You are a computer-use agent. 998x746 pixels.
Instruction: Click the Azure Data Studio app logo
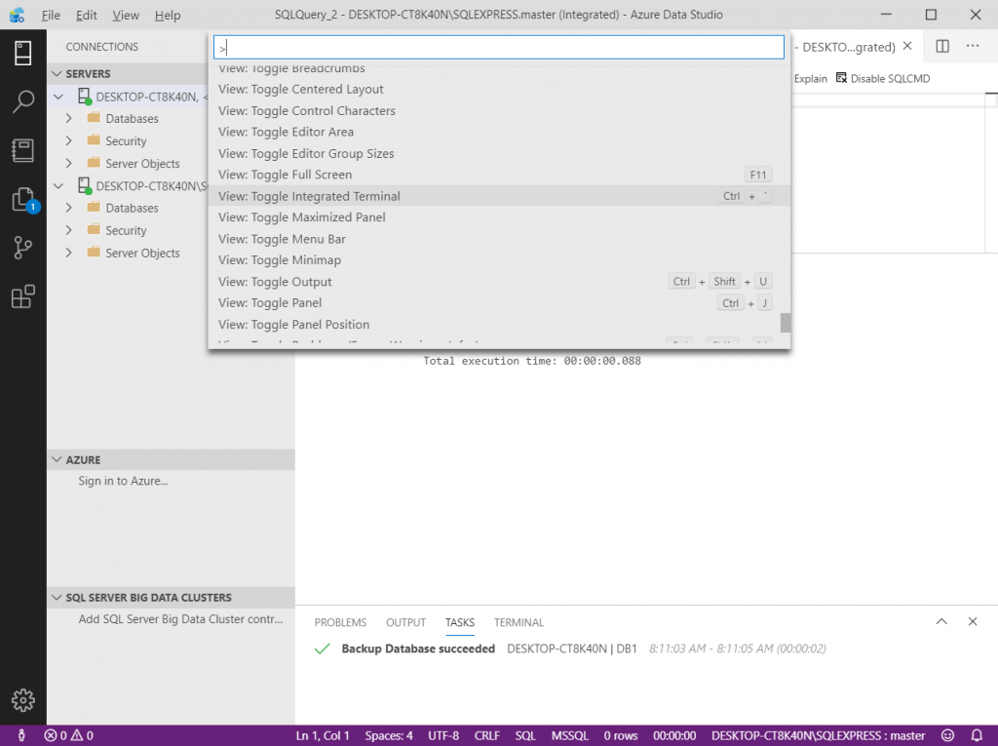pos(18,15)
